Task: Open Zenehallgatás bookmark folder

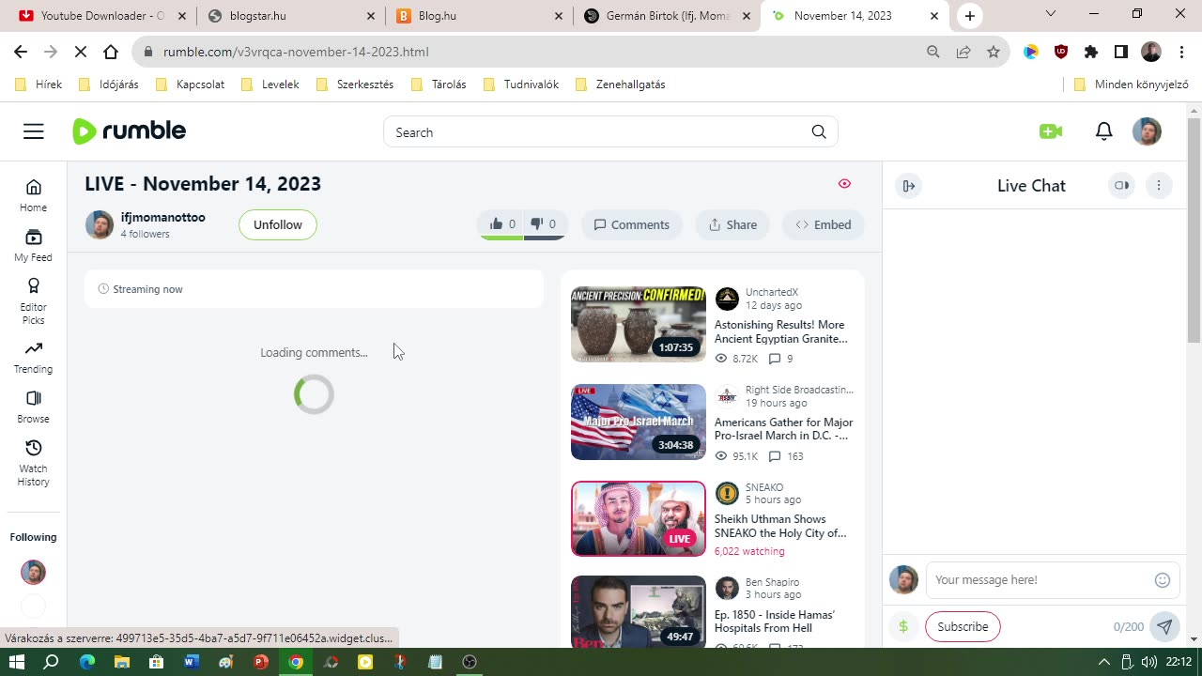Action: 620,84
